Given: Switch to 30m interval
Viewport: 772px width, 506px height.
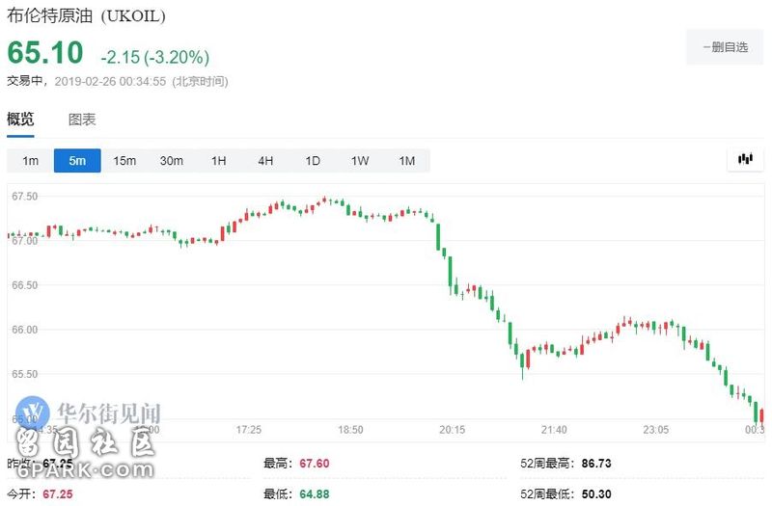Looking at the screenshot, I should point(172,161).
